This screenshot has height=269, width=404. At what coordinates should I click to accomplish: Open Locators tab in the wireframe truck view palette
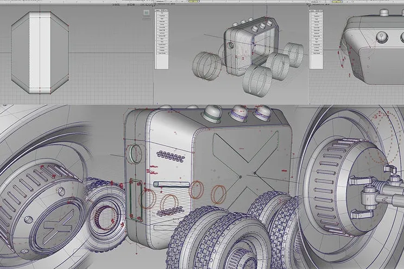[x=162, y=47]
